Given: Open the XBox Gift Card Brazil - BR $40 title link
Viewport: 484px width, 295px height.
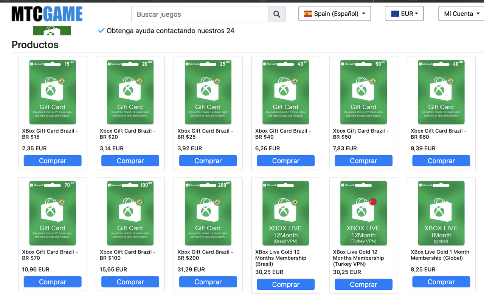Looking at the screenshot, I should pyautogui.click(x=283, y=134).
